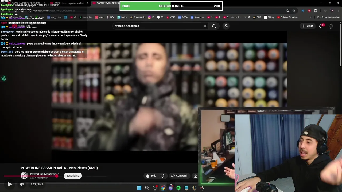
Task: Bookmark this page with the star icon
Action: [294, 11]
